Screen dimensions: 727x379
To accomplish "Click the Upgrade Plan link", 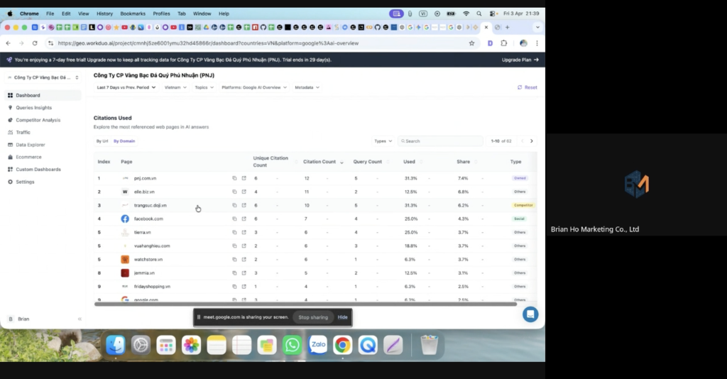I will 520,60.
